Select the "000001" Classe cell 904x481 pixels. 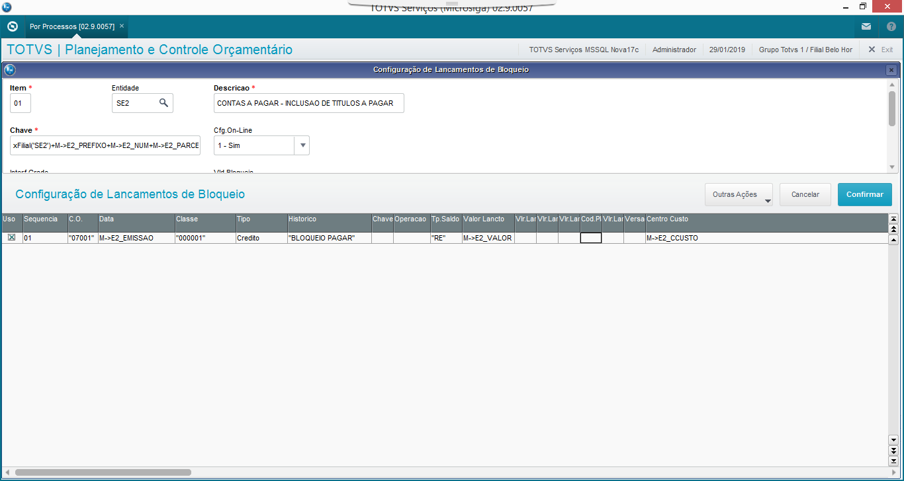(206, 238)
